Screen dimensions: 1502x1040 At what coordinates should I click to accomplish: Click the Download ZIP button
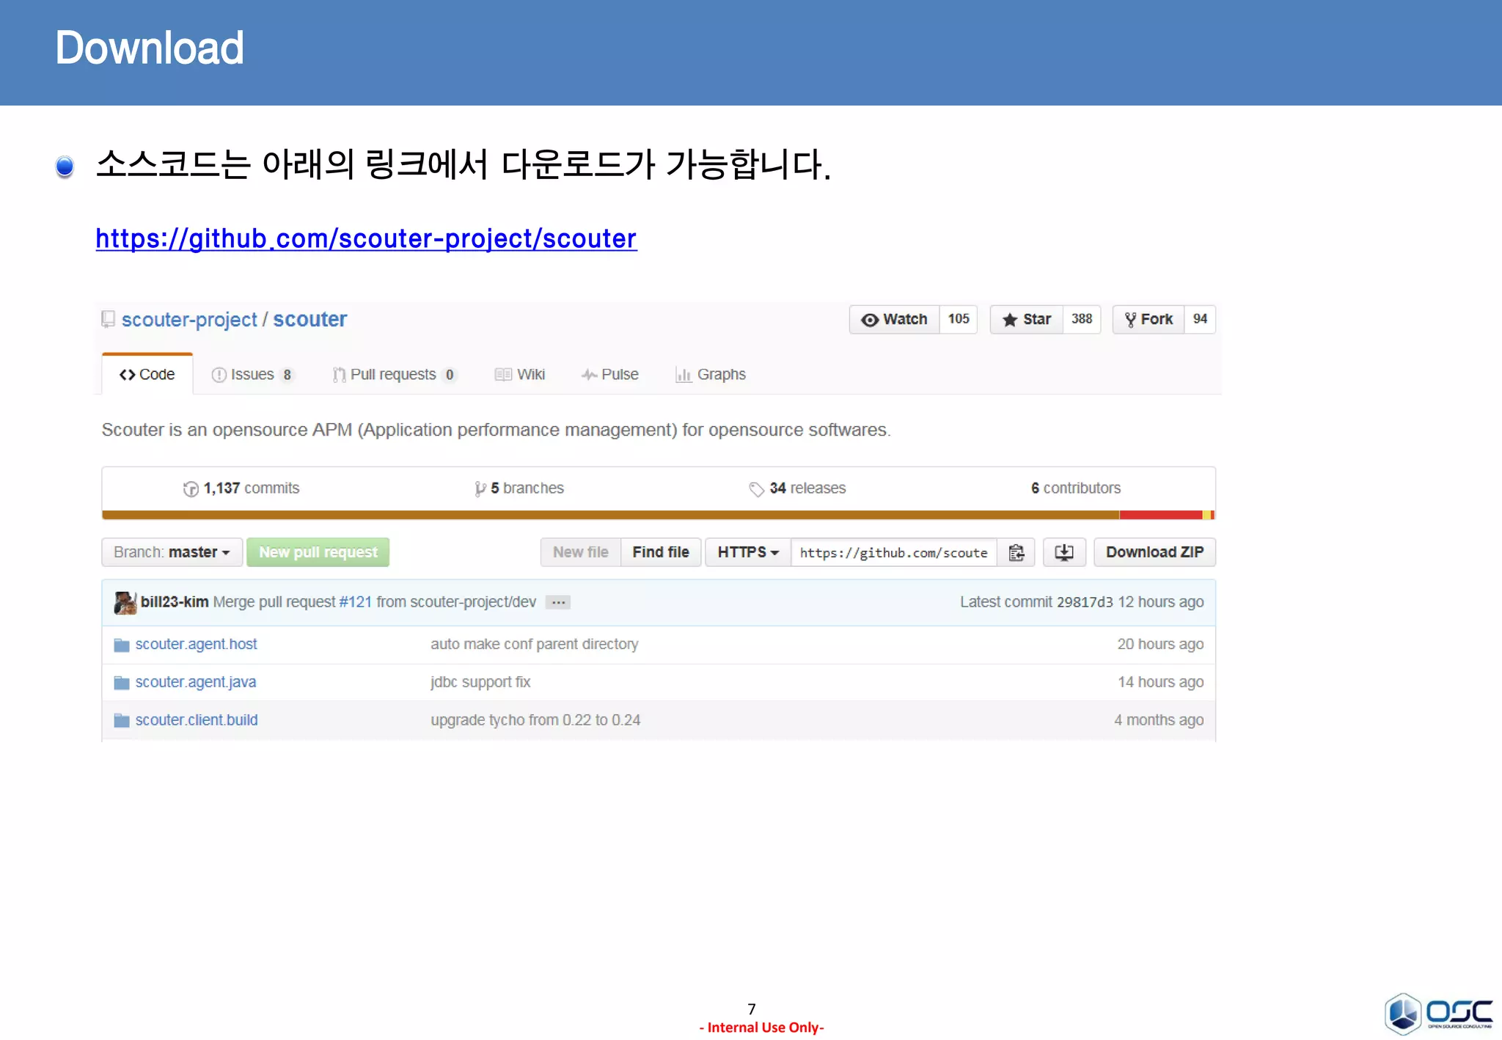pyautogui.click(x=1154, y=552)
